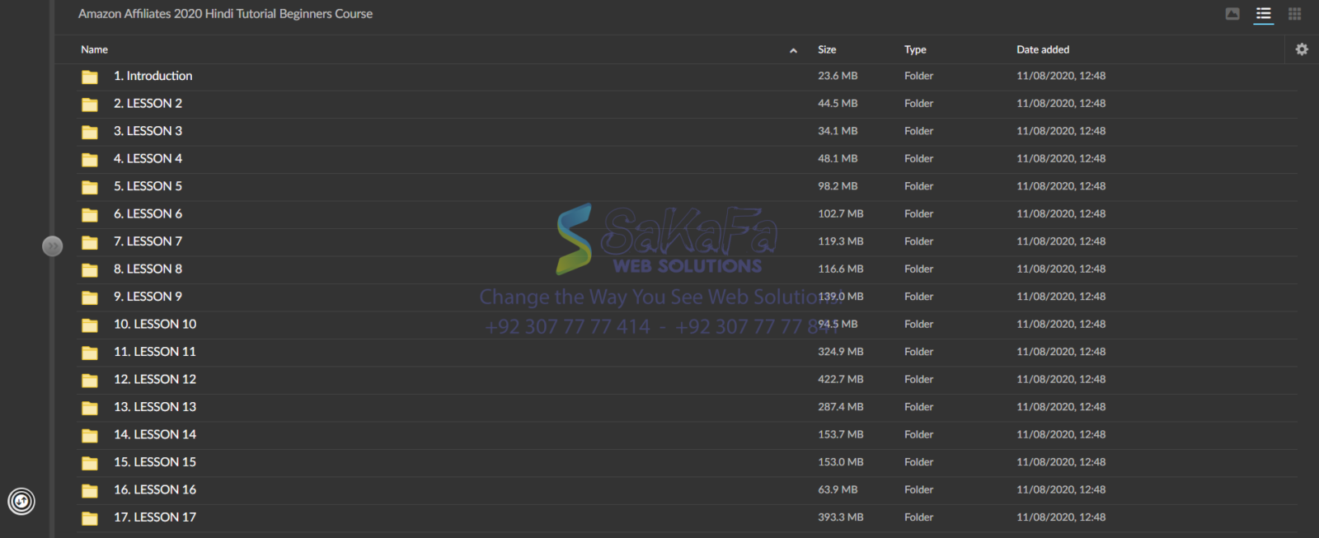Open the '1. Introduction' folder name
The image size is (1319, 538).
153,76
